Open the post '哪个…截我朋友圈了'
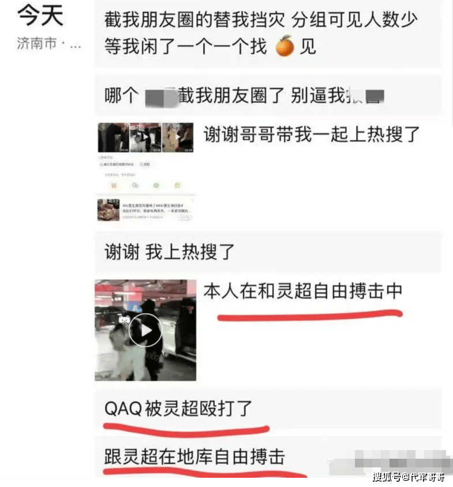Viewport: 453px width, 487px height. coord(268,95)
